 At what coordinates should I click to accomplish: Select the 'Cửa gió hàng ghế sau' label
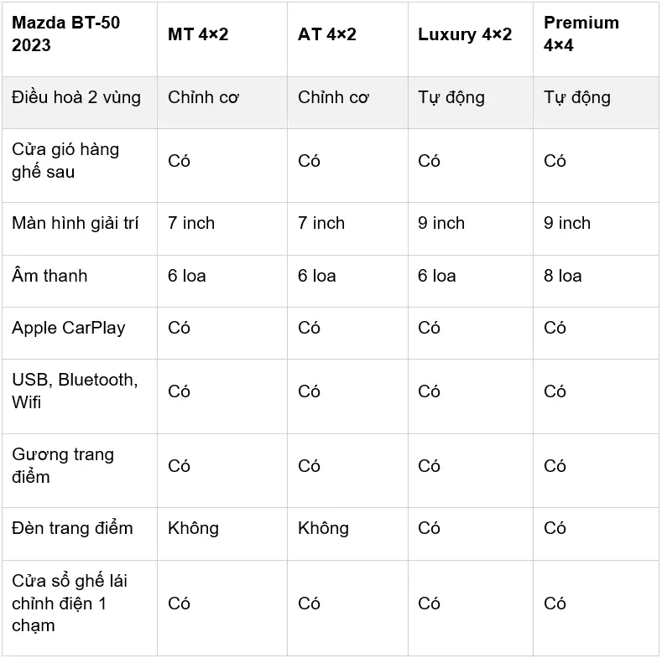(65, 161)
